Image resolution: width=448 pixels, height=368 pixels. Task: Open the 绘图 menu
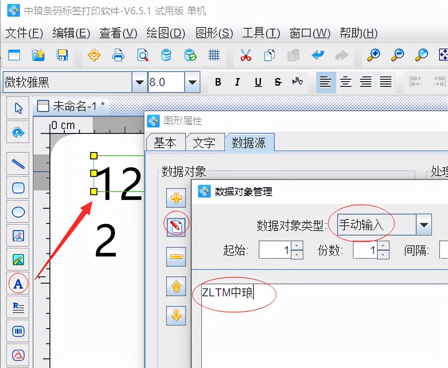pyautogui.click(x=166, y=33)
